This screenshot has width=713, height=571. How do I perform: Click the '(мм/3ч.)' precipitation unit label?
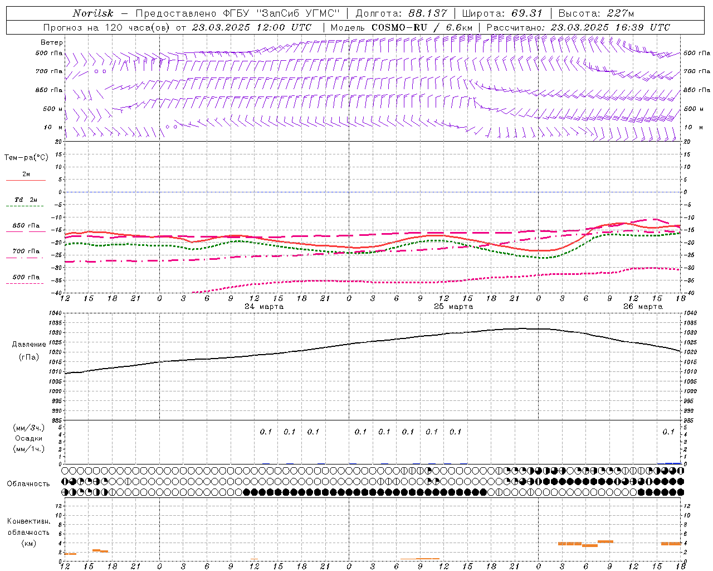tap(29, 428)
